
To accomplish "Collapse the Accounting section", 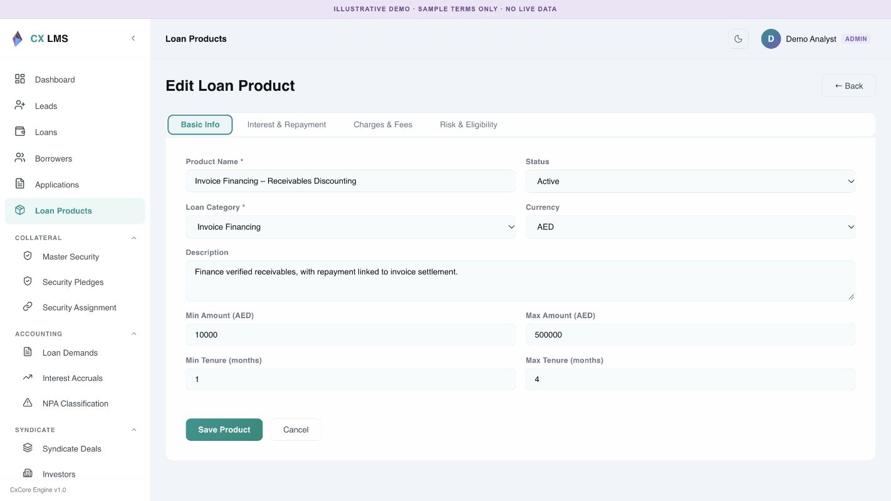I will (133, 334).
